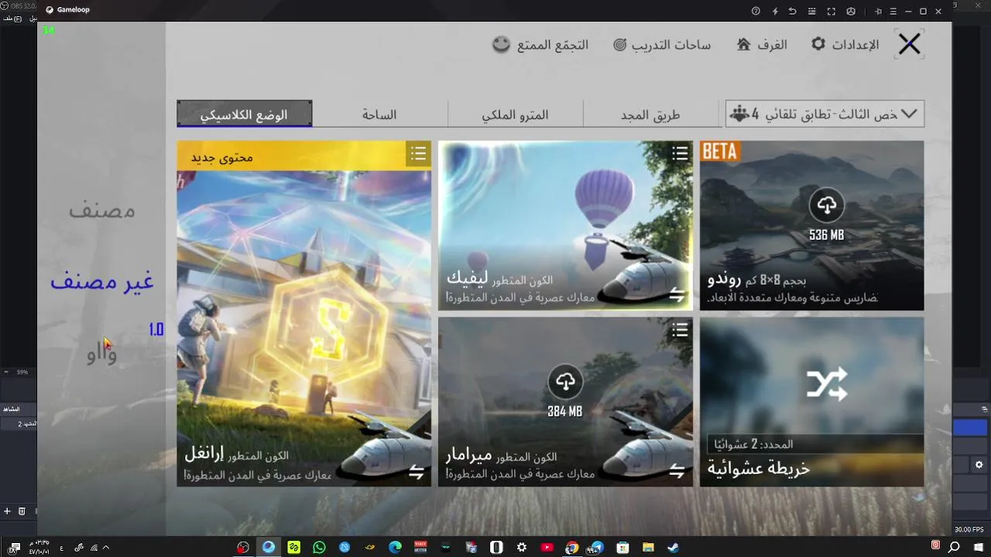
Task: Click the Gameloop back arrow icon
Action: click(792, 11)
